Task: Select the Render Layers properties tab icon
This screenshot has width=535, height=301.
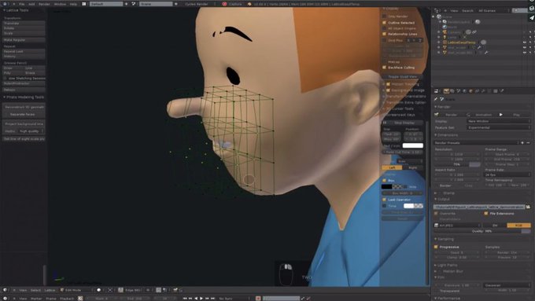Action: pos(452,91)
